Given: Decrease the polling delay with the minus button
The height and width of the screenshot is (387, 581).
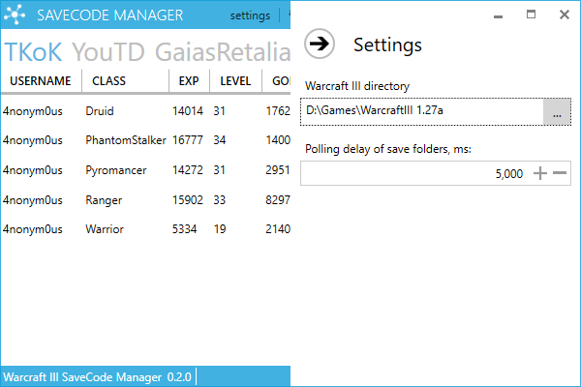Looking at the screenshot, I should 560,173.
